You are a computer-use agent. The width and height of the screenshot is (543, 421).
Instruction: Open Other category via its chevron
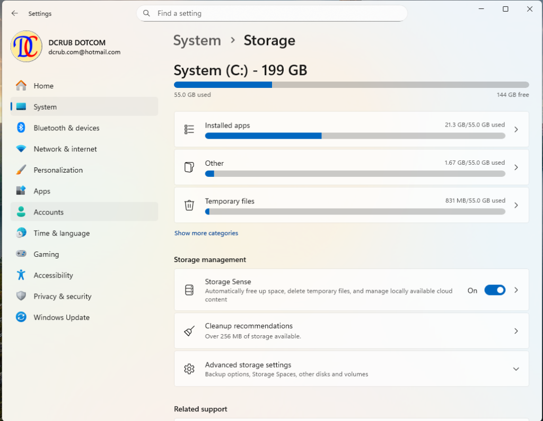[x=516, y=167]
